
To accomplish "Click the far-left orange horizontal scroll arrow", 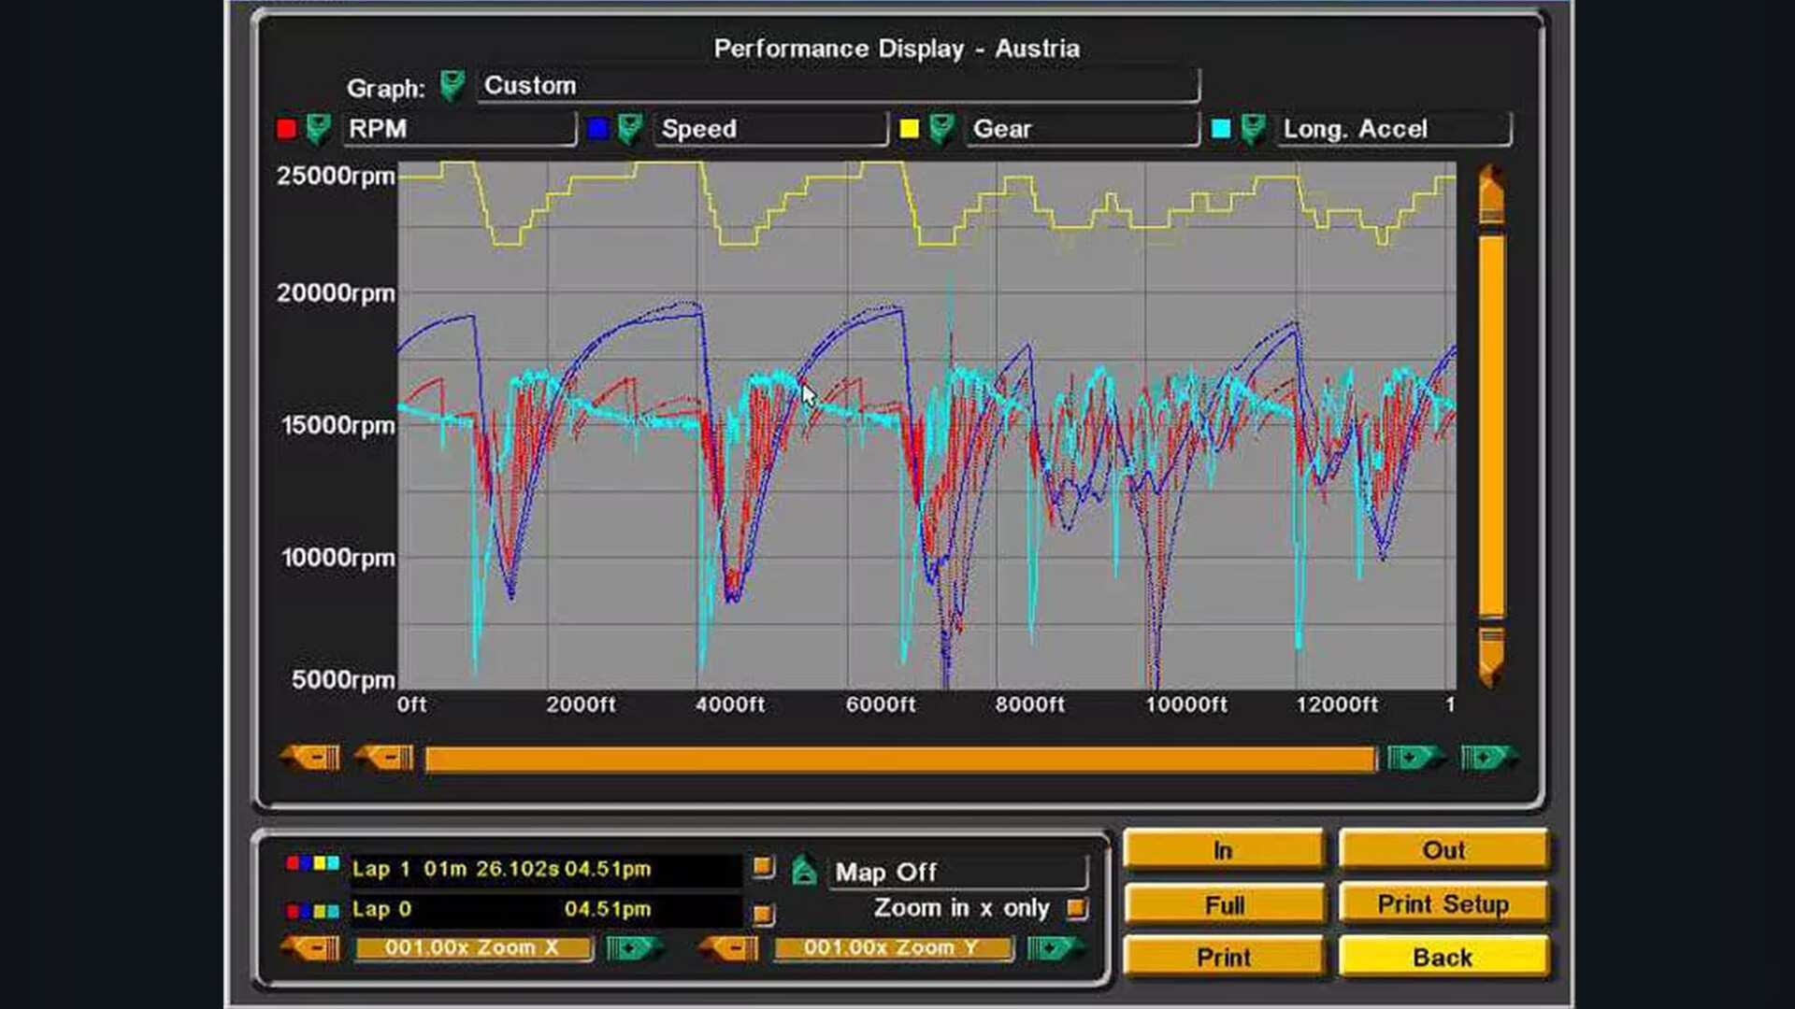I will (x=312, y=757).
